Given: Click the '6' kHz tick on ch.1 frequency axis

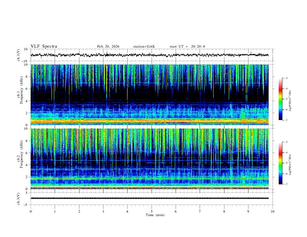Looking at the screenshot, I should click(x=27, y=89).
